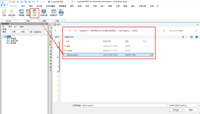Select the top-right corner wire connection tool
200x114 pixels.
point(51,28)
